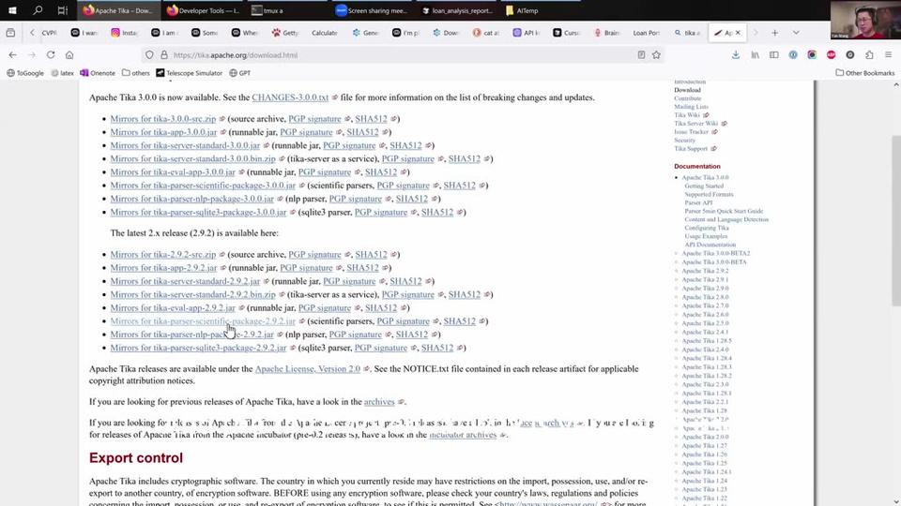Open the incubator archives link
The image size is (901, 506).
[463, 435]
